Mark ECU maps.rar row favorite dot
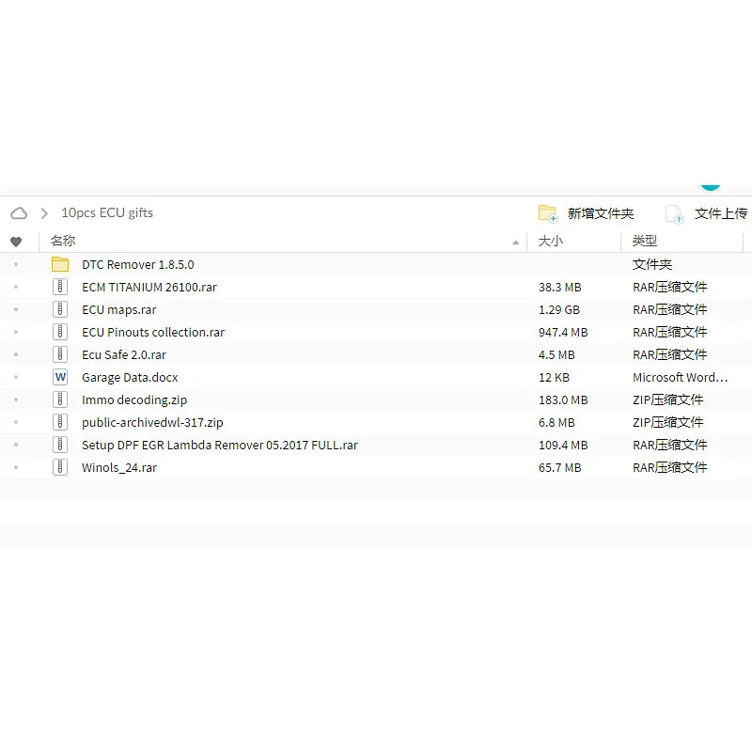Image resolution: width=752 pixels, height=752 pixels. (x=16, y=309)
